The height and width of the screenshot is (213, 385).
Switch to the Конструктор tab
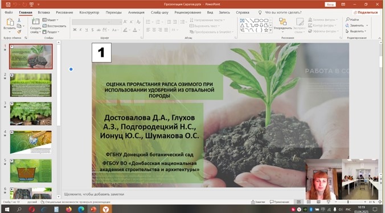click(x=89, y=12)
